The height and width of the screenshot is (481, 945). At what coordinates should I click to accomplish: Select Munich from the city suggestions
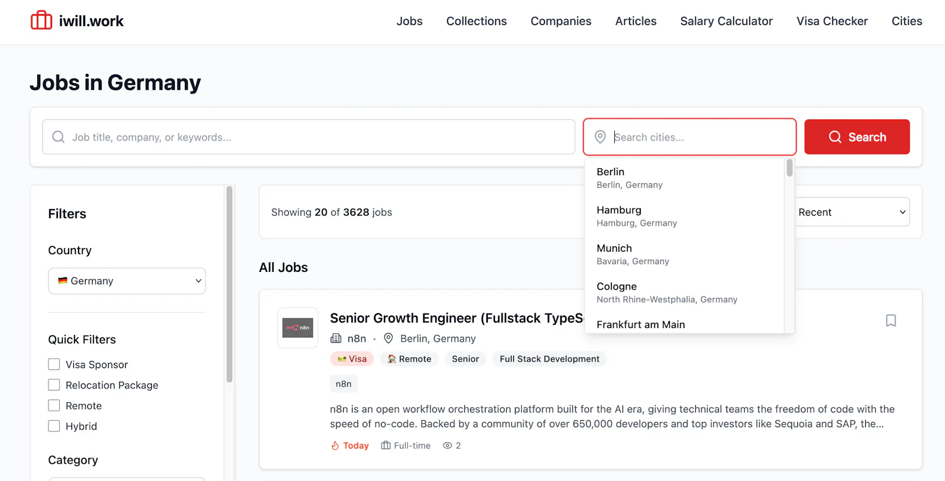[x=684, y=254]
